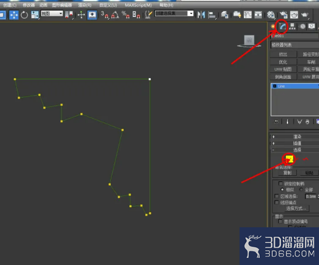Toggle 3D Snaps in toolbar
Viewport: 319px width, 265px height.
click(x=104, y=15)
